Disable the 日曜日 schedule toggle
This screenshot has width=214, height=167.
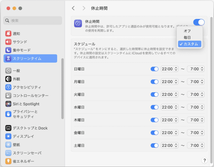[155, 69]
